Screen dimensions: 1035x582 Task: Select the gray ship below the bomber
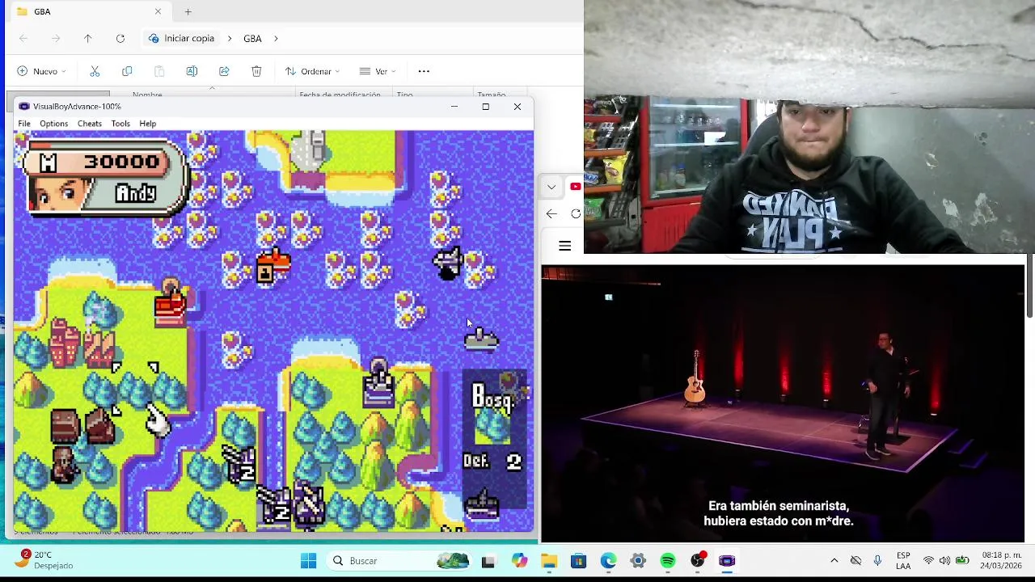coord(482,339)
